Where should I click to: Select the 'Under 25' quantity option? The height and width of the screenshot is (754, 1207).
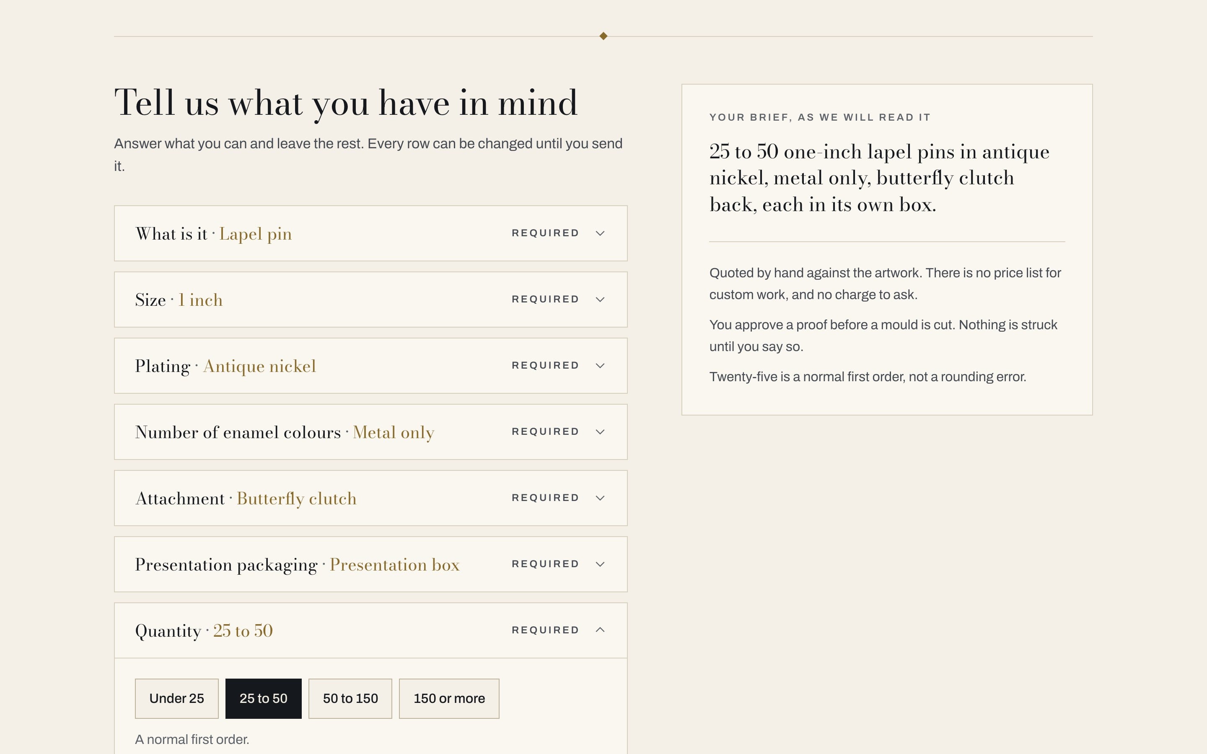176,699
